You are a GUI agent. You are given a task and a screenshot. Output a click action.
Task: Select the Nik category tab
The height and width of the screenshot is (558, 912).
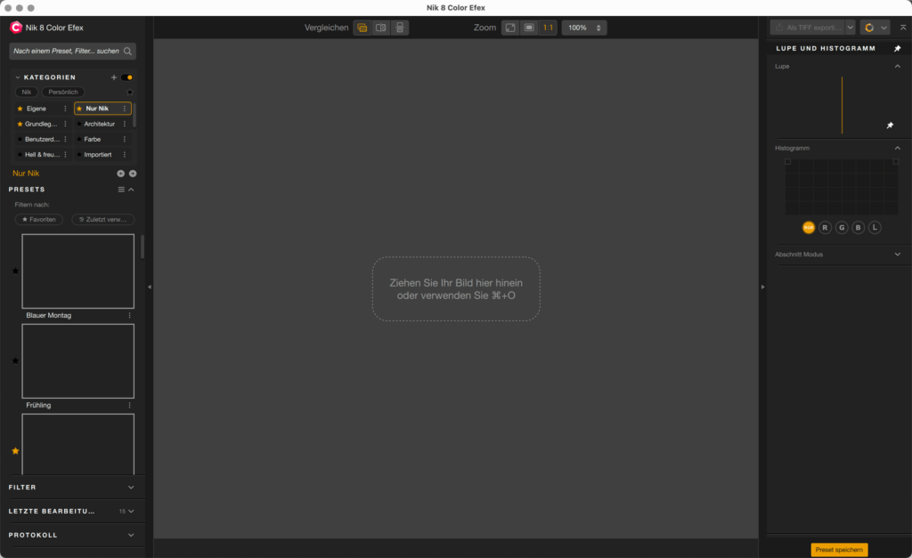27,92
